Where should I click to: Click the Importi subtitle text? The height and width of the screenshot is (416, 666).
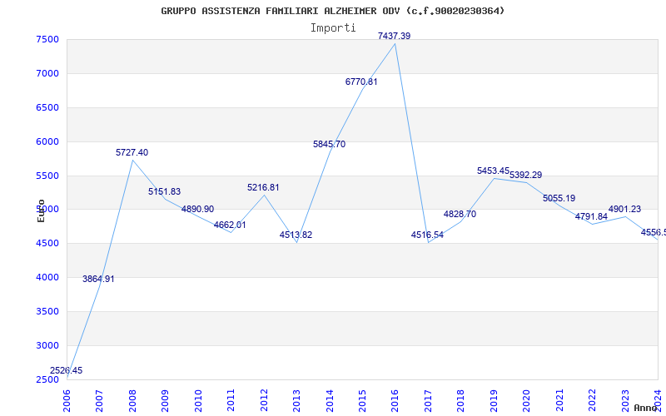(x=333, y=27)
